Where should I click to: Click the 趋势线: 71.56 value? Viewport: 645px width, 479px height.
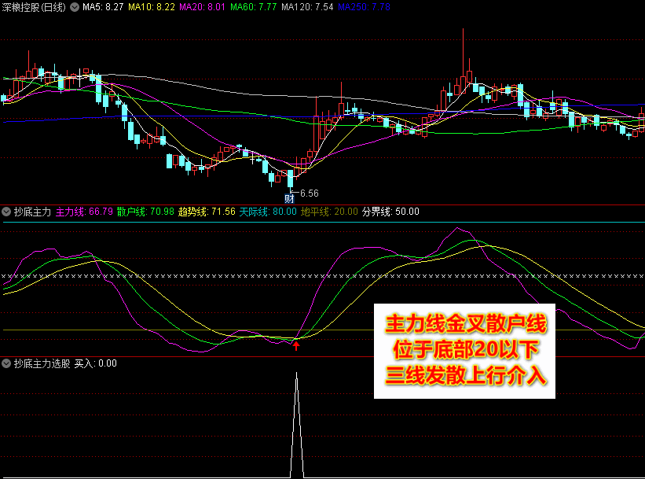[x=207, y=212]
